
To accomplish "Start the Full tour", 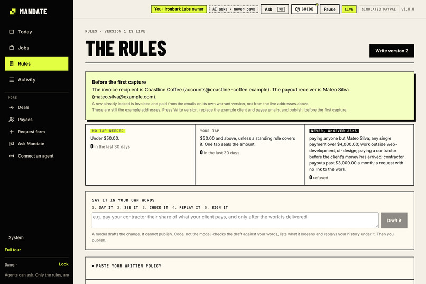I will (x=13, y=250).
